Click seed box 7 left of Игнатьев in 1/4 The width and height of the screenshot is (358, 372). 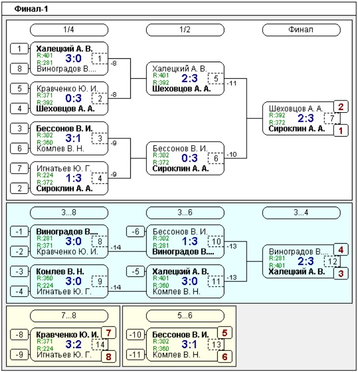(x=19, y=168)
